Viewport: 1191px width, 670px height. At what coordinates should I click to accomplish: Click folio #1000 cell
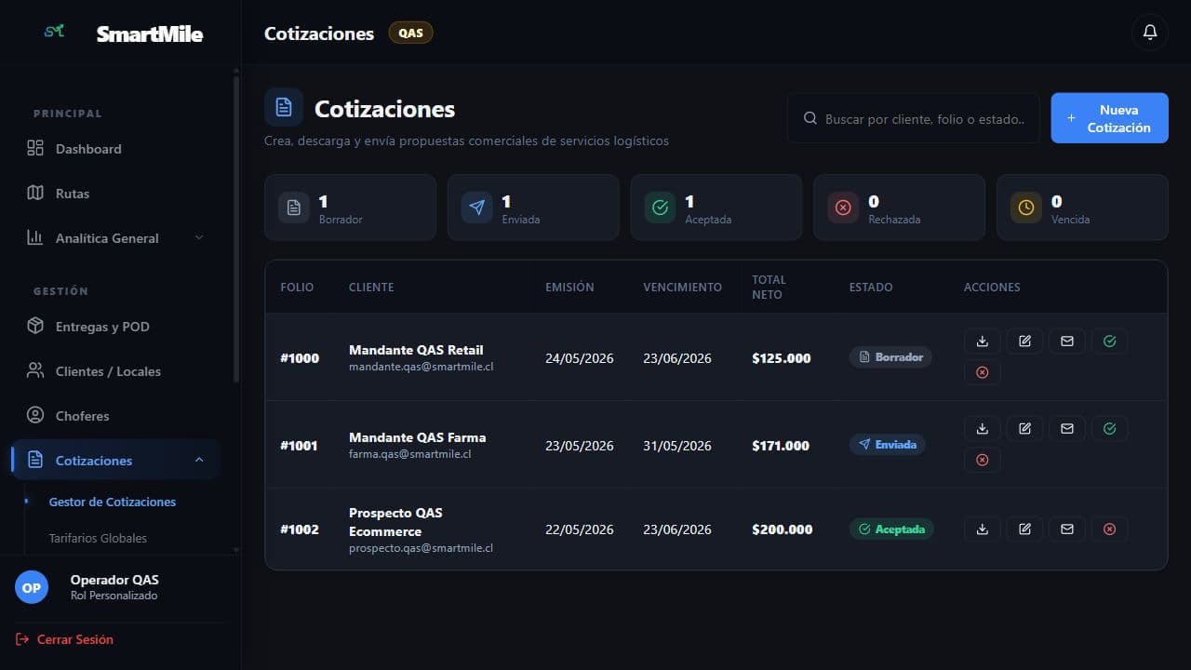click(x=300, y=358)
